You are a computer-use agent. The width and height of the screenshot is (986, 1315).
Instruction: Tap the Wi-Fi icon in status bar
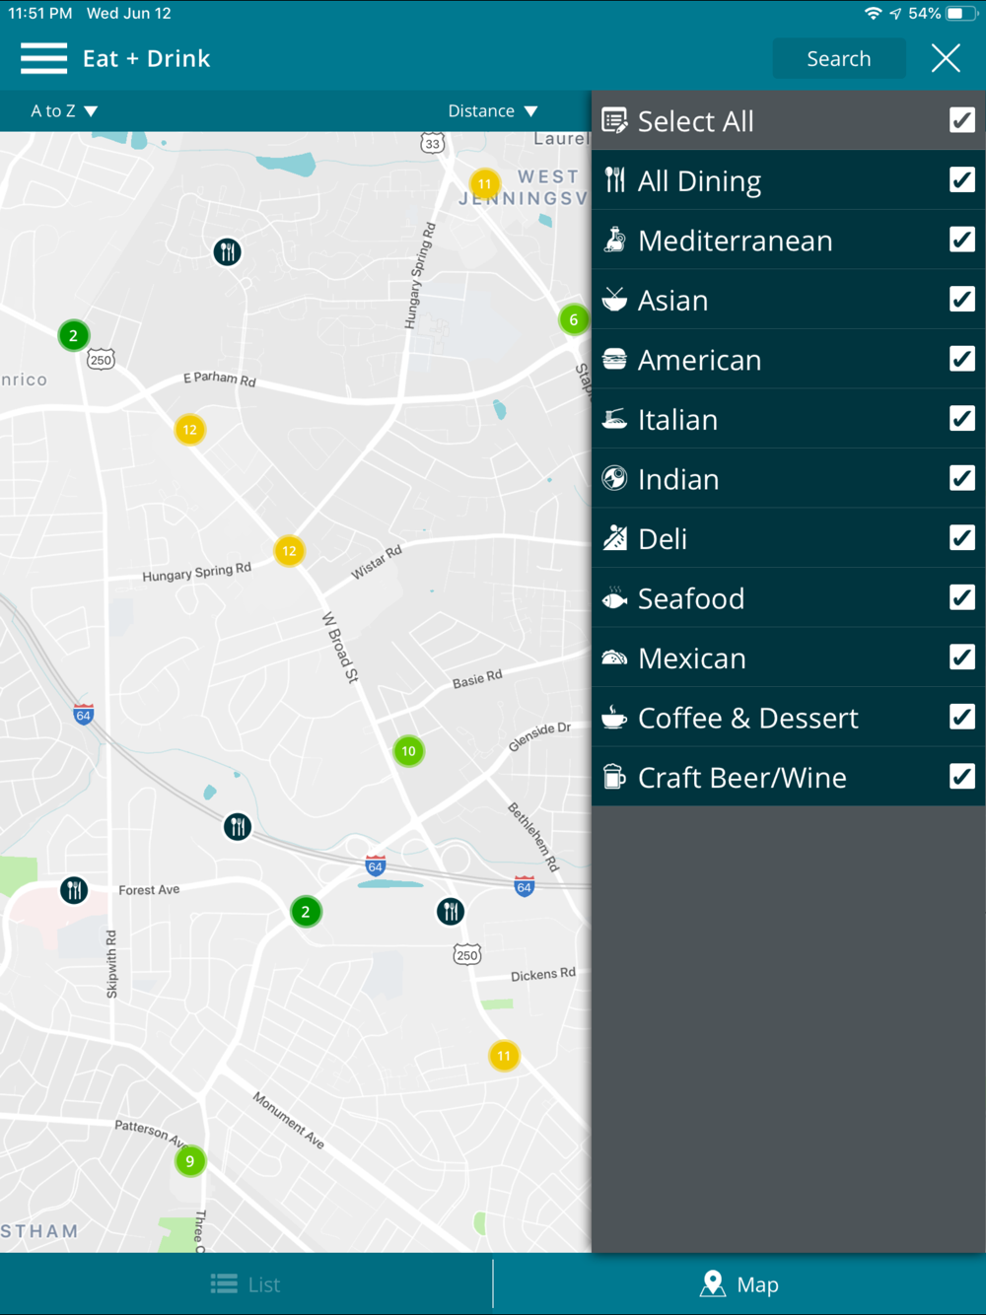[873, 14]
